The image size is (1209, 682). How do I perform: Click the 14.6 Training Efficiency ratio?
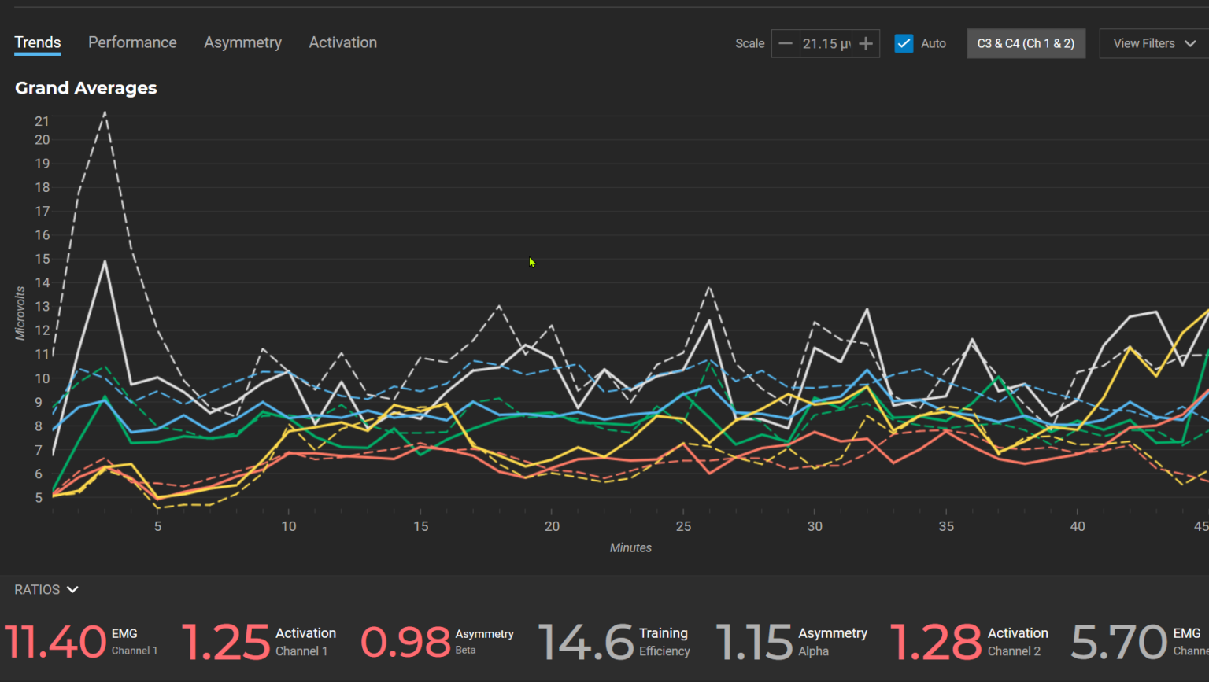coord(614,642)
